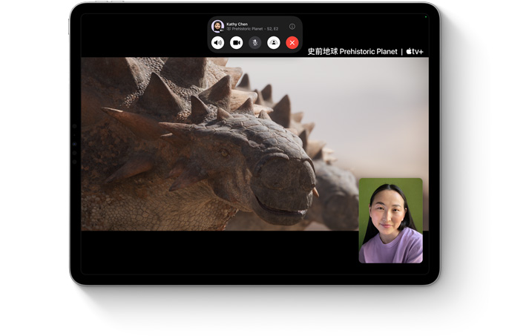This screenshot has width=506, height=336.
Task: Tap Kathy Chen's Memoji avatar
Action: [x=217, y=26]
